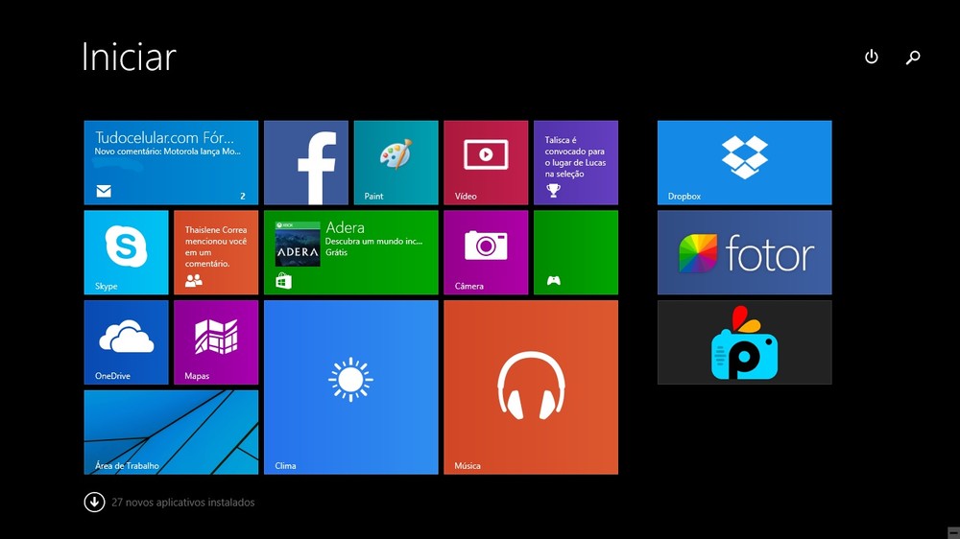
Task: Open the Store tile featuring Adera
Action: click(x=350, y=252)
